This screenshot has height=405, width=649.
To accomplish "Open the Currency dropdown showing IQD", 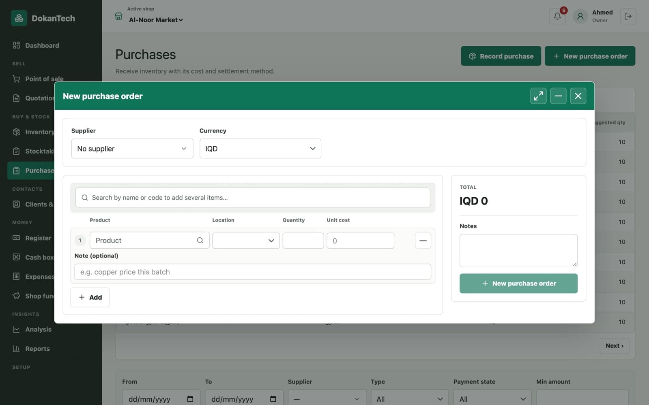I will click(260, 149).
